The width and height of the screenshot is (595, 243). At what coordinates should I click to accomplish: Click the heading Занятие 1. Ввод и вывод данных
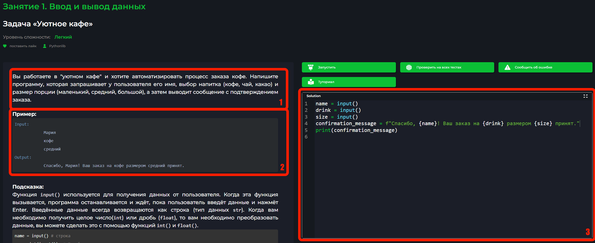click(x=74, y=6)
